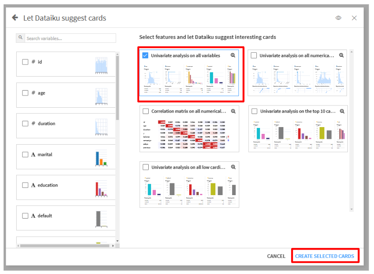Uncheck Univariate analysis on all variables
Viewport: 374px width, 274px height.
(x=145, y=55)
